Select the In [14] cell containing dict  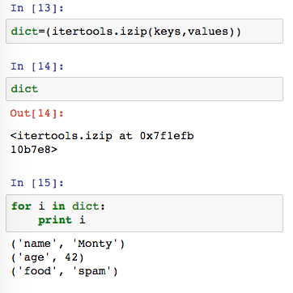(144, 89)
